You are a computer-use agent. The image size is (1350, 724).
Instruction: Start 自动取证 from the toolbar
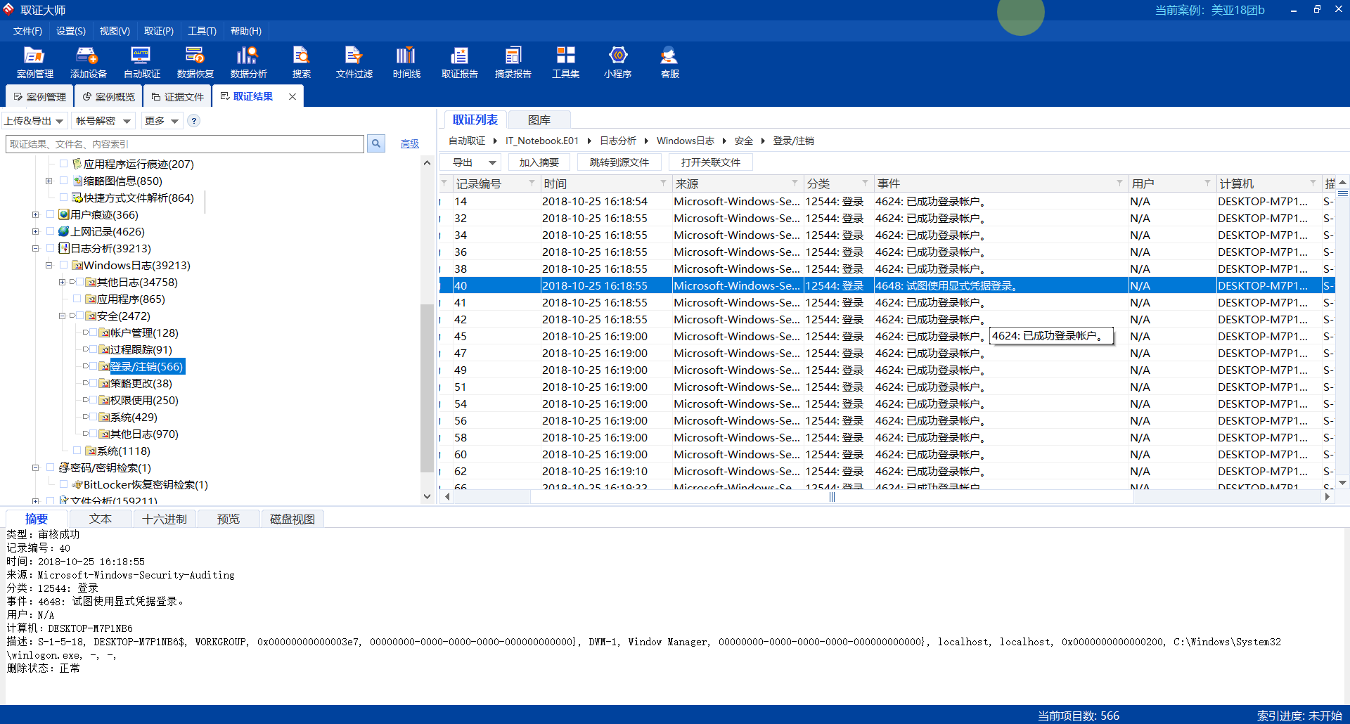point(141,63)
